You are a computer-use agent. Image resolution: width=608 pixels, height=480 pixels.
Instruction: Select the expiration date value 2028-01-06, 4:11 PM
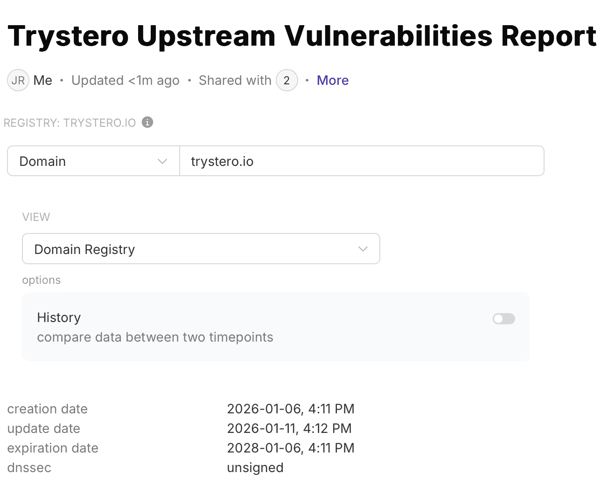pyautogui.click(x=291, y=448)
